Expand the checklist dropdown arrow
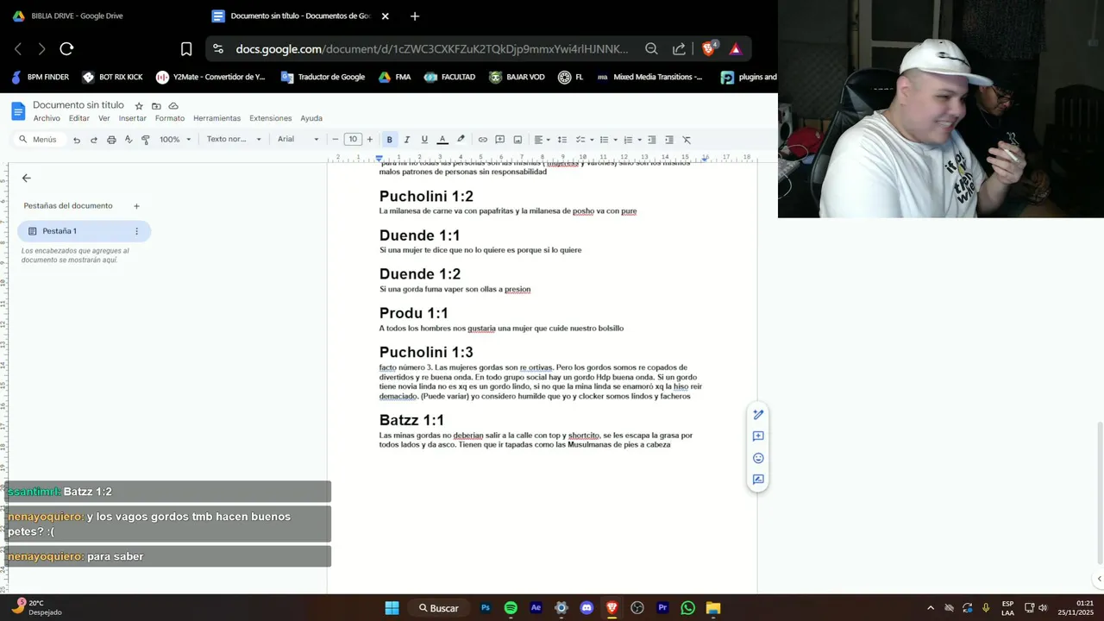The width and height of the screenshot is (1104, 621). pyautogui.click(x=592, y=140)
